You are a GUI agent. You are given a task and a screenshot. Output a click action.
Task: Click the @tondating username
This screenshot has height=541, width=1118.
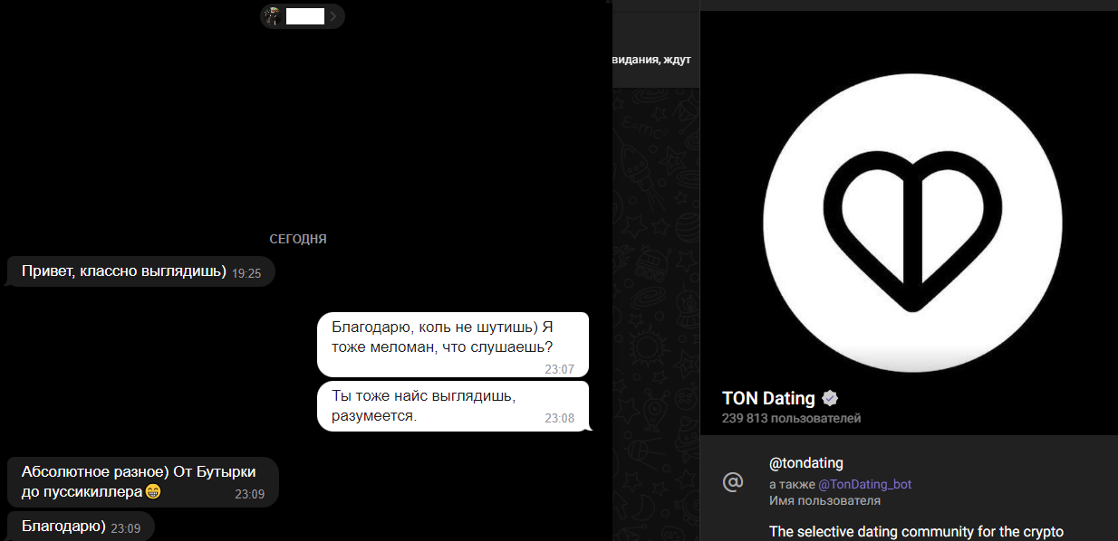(806, 463)
